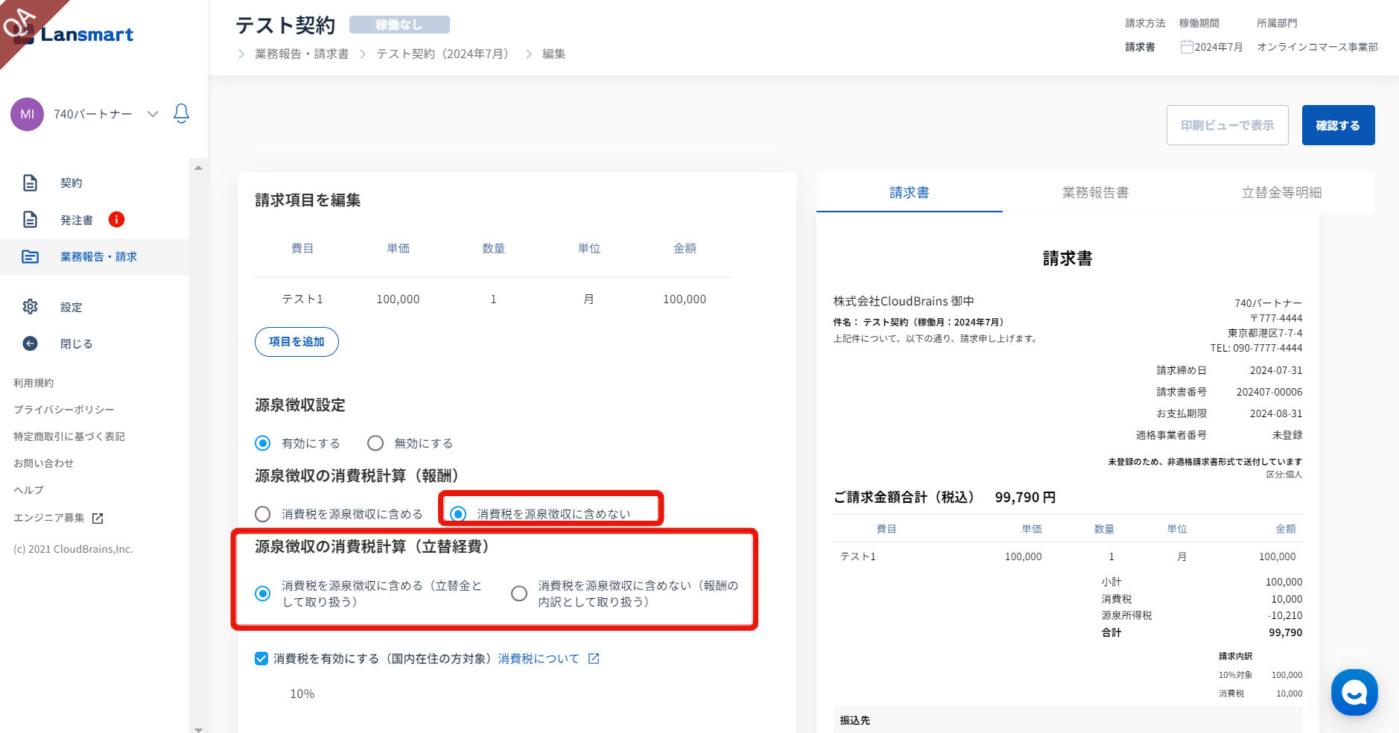The height and width of the screenshot is (733, 1399).
Task: Click the 契約 document icon in sidebar
Action: [x=30, y=183]
